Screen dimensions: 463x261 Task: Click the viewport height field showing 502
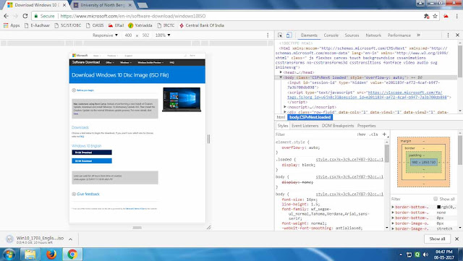click(145, 35)
